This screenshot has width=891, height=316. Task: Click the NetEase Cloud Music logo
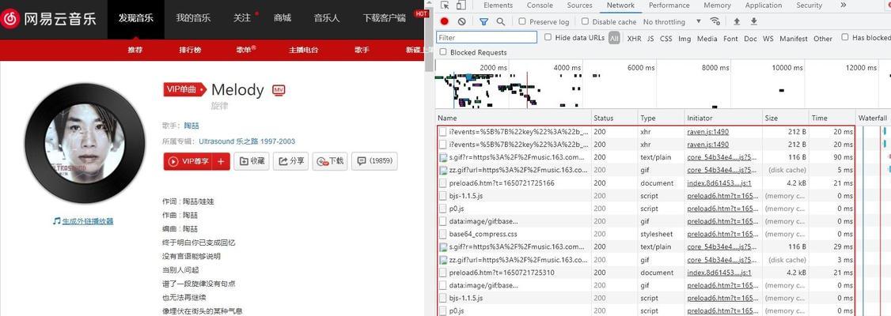point(49,19)
